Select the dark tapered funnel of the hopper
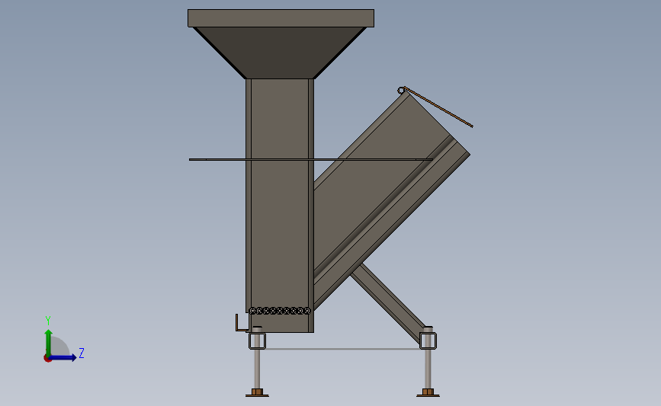 pos(280,53)
